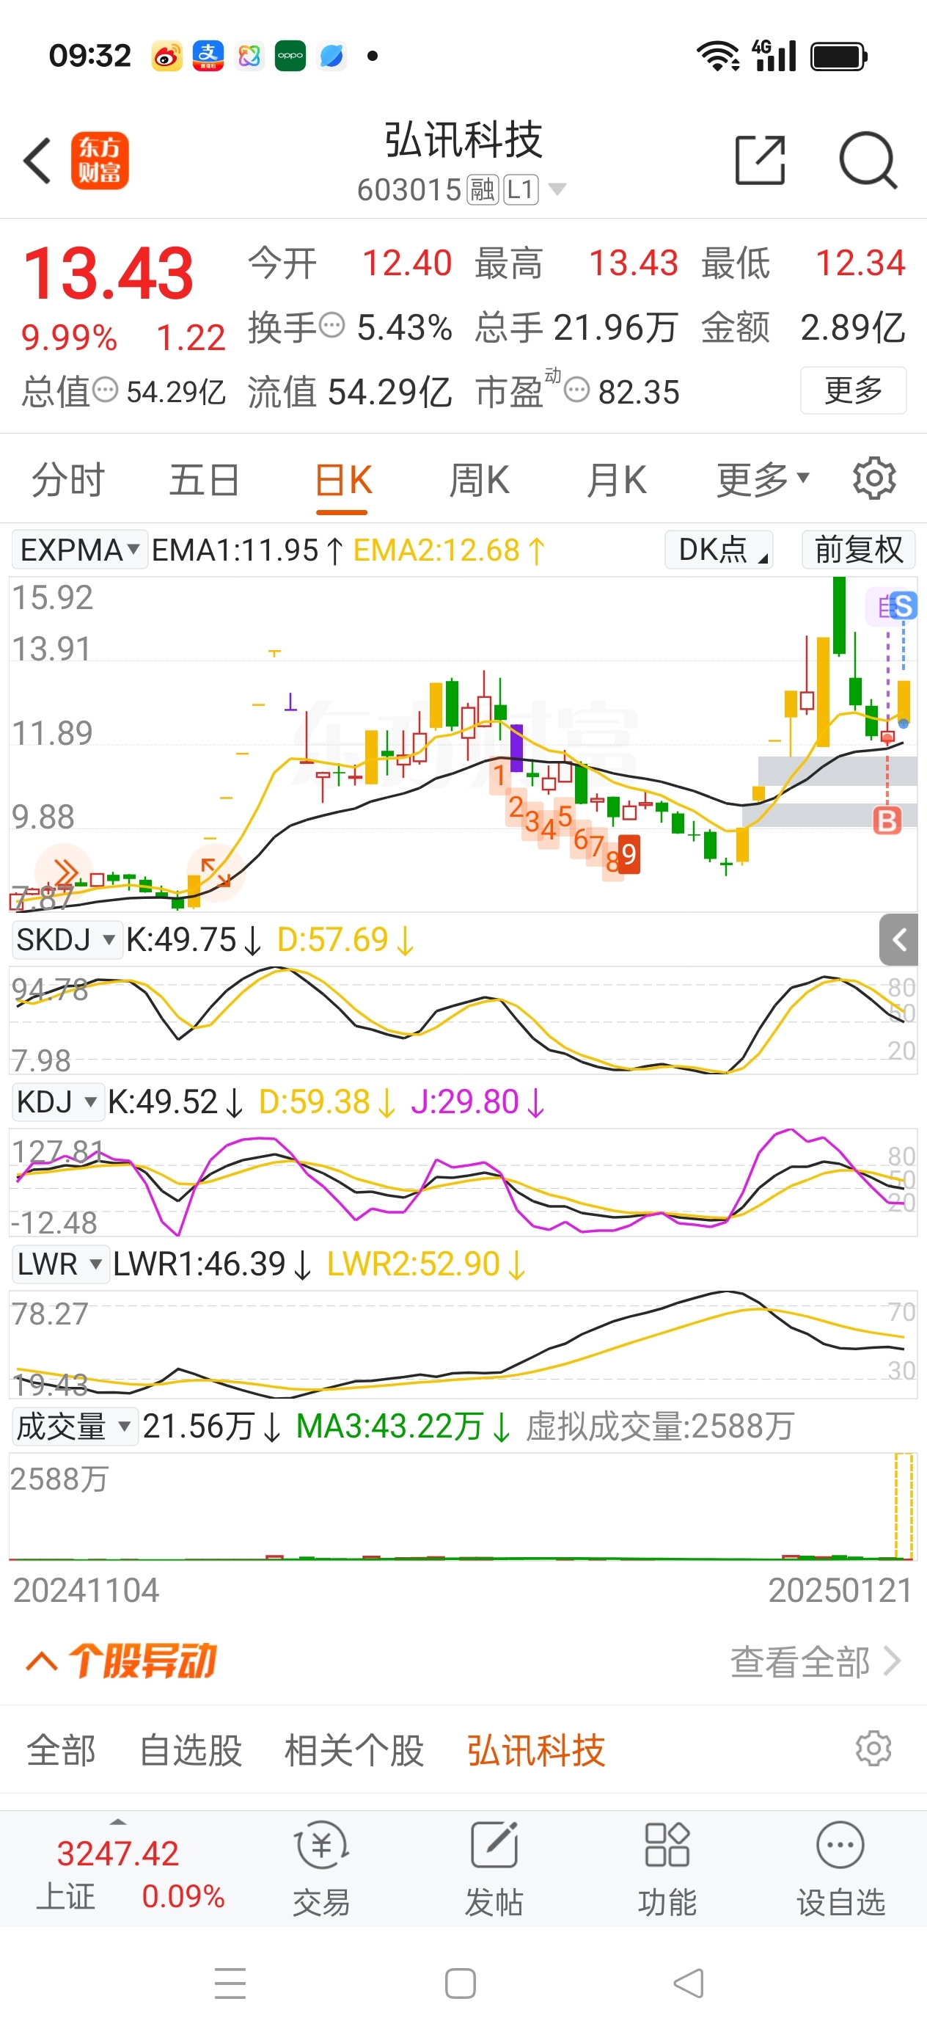Open the 成交量 indicator dropdown
This screenshot has height=2040, width=927.
click(x=74, y=1427)
